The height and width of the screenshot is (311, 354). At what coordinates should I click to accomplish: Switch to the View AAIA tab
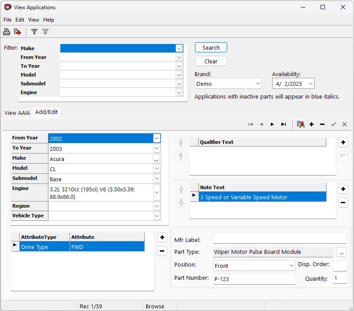click(x=17, y=113)
